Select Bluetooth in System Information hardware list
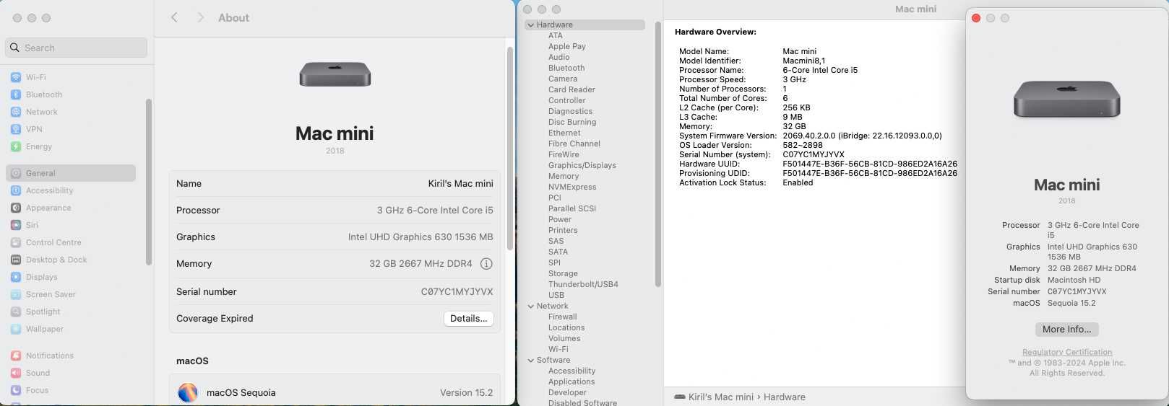The height and width of the screenshot is (406, 1169). click(x=566, y=68)
